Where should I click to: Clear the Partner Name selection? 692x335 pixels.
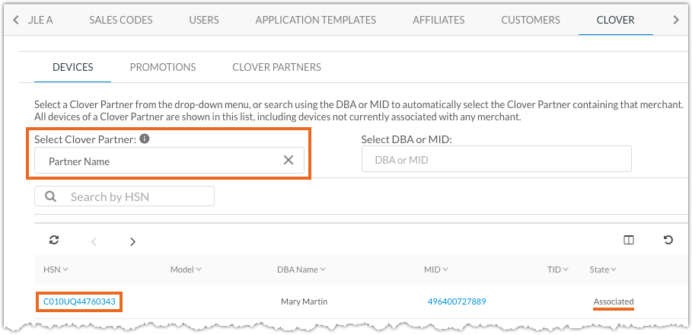pyautogui.click(x=289, y=160)
